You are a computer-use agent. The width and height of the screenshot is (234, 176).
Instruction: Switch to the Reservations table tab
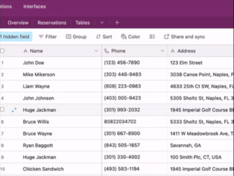[52, 23]
